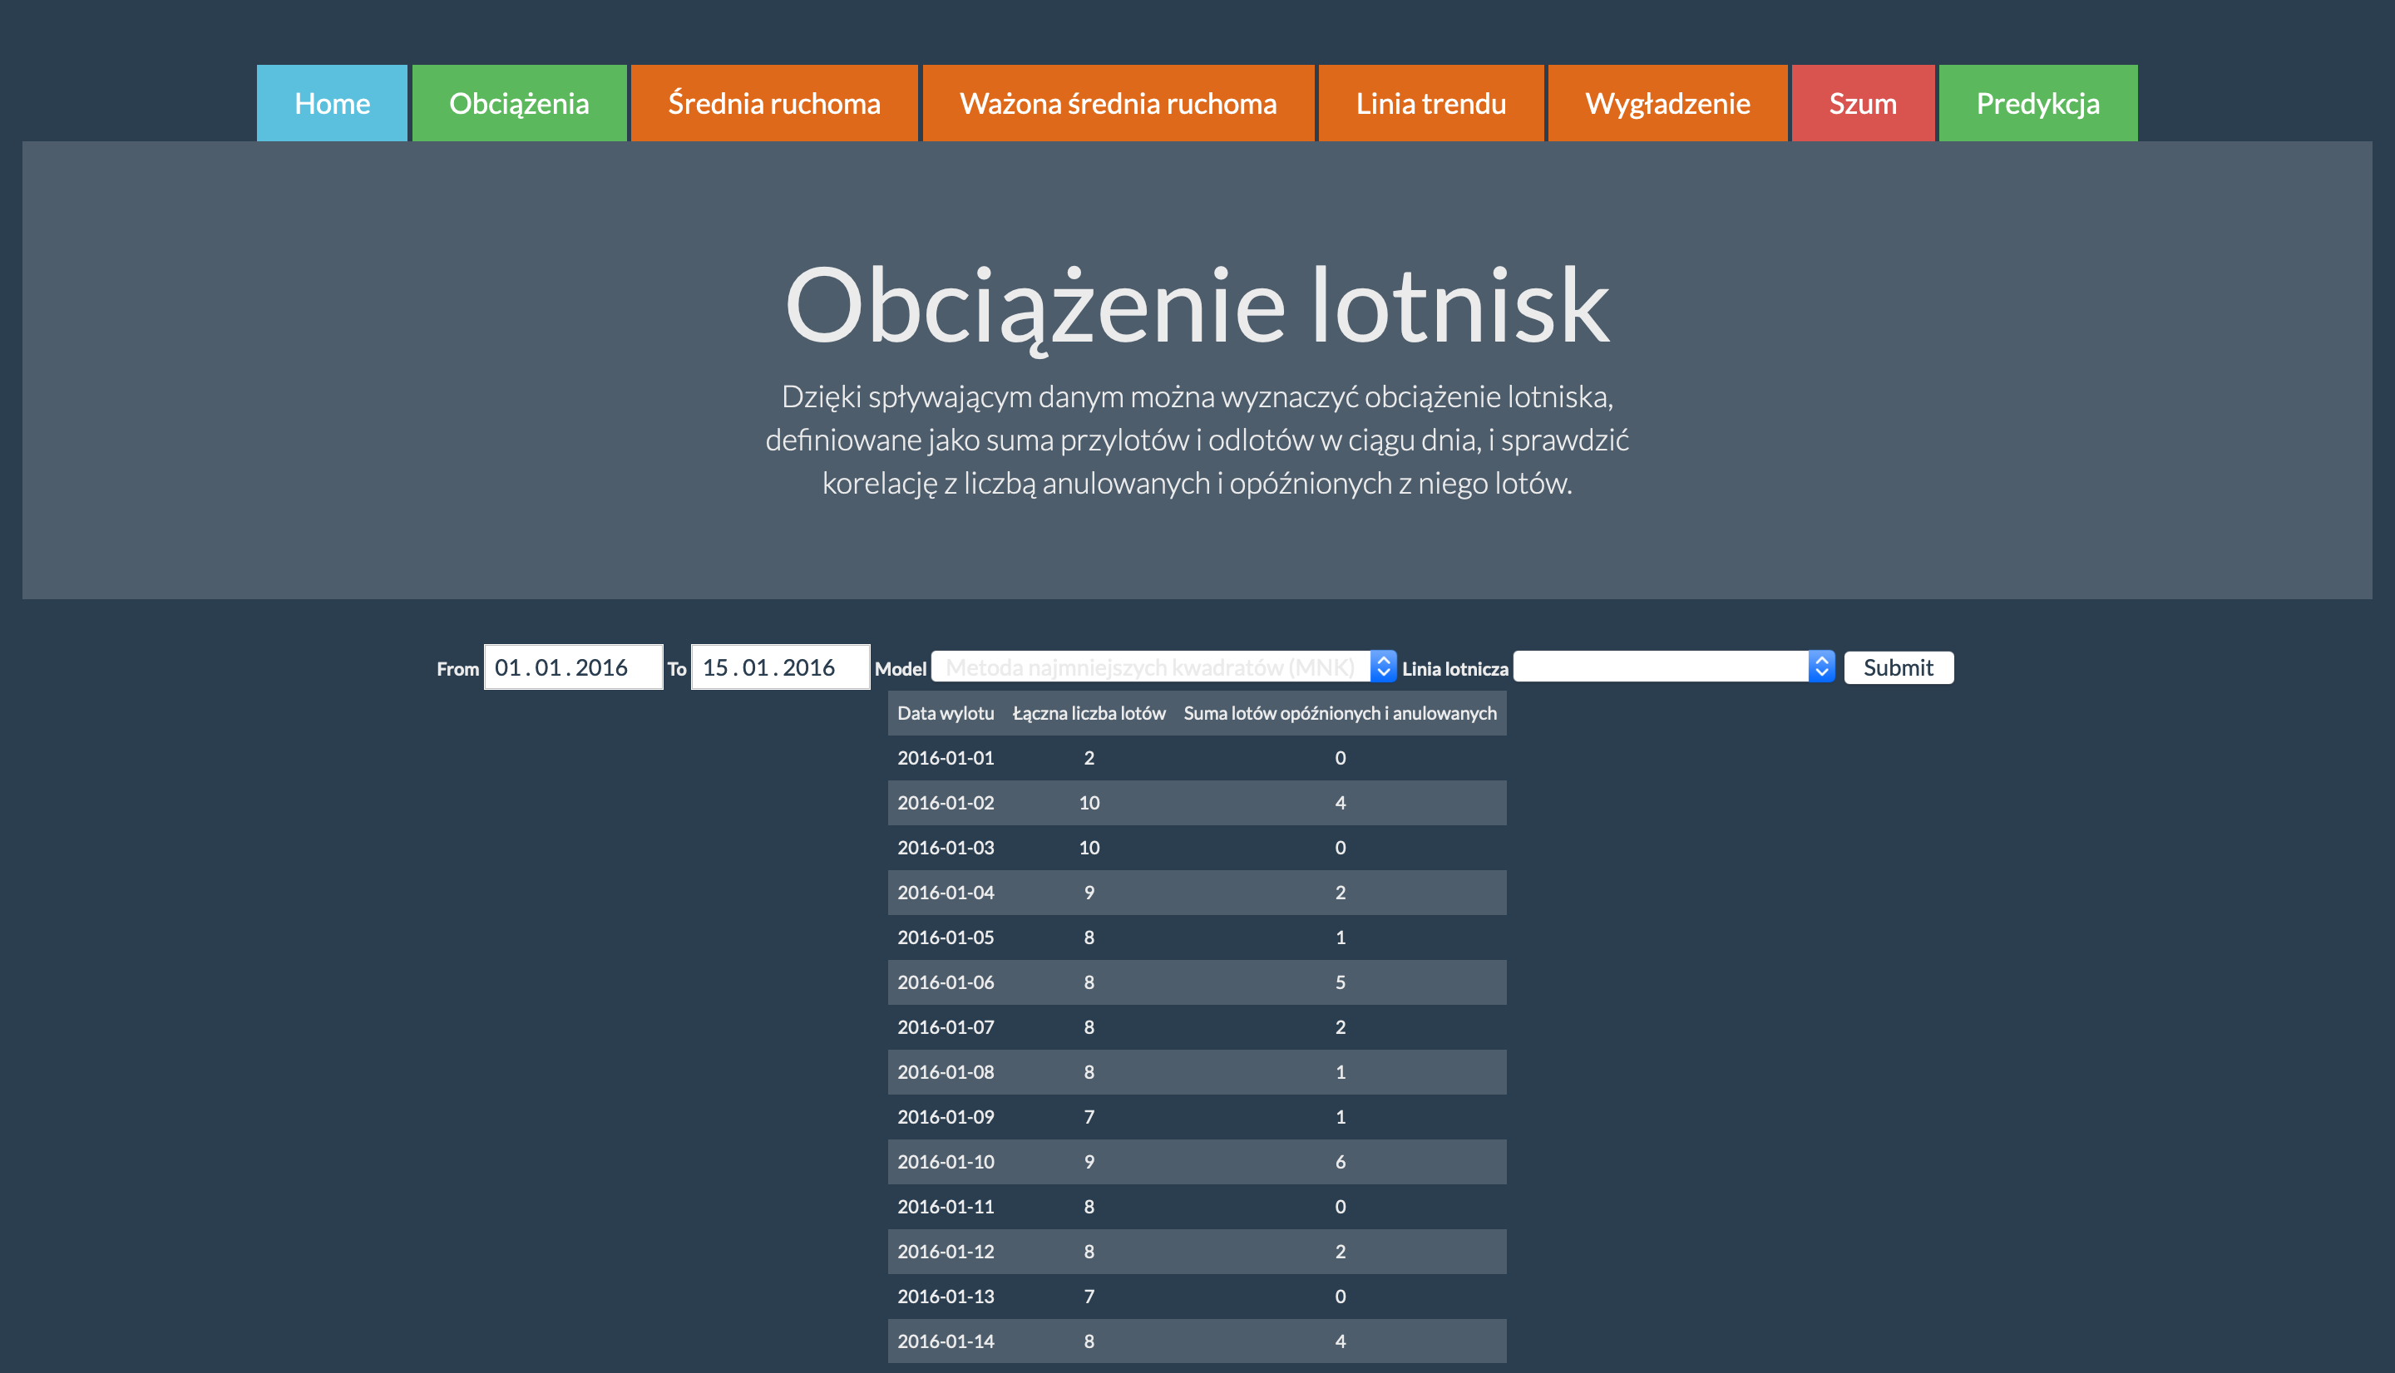
Task: Click the Łączna liczba lotów column header
Action: [x=1089, y=714]
